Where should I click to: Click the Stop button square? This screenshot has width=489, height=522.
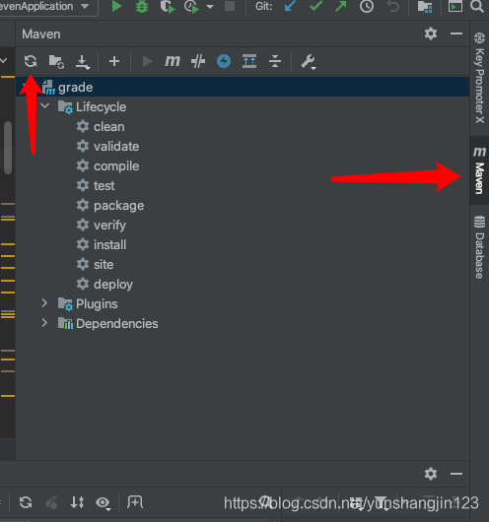[x=230, y=6]
